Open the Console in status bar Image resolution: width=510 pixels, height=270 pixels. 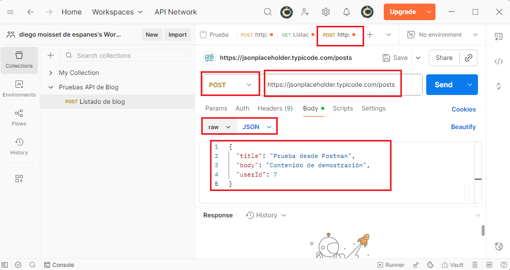[59, 265]
